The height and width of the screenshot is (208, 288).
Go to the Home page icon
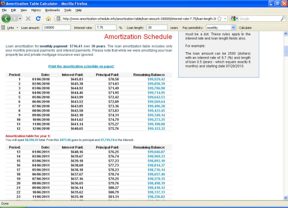click(49, 19)
